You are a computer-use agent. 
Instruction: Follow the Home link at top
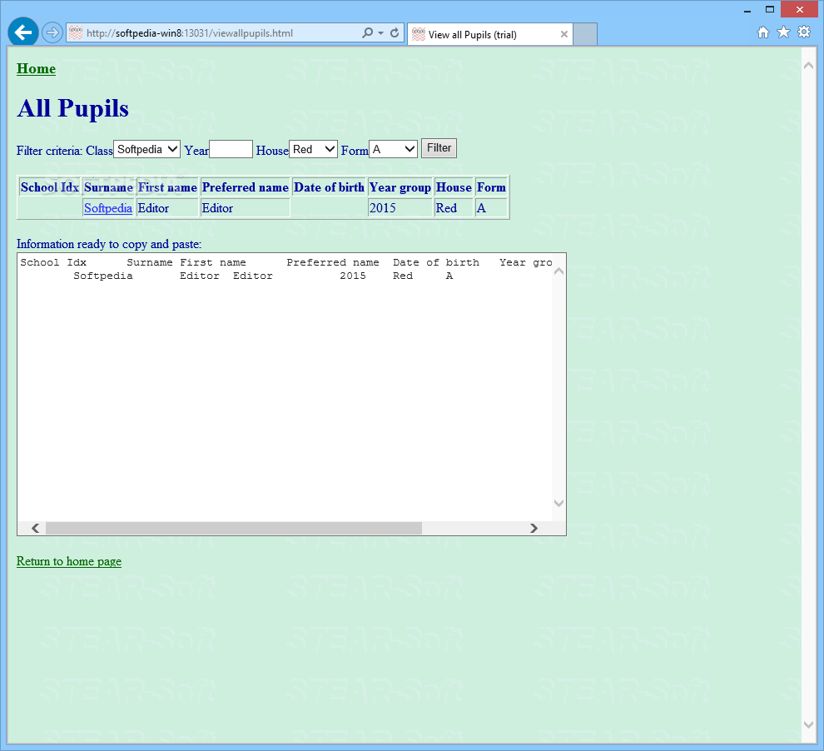click(37, 69)
